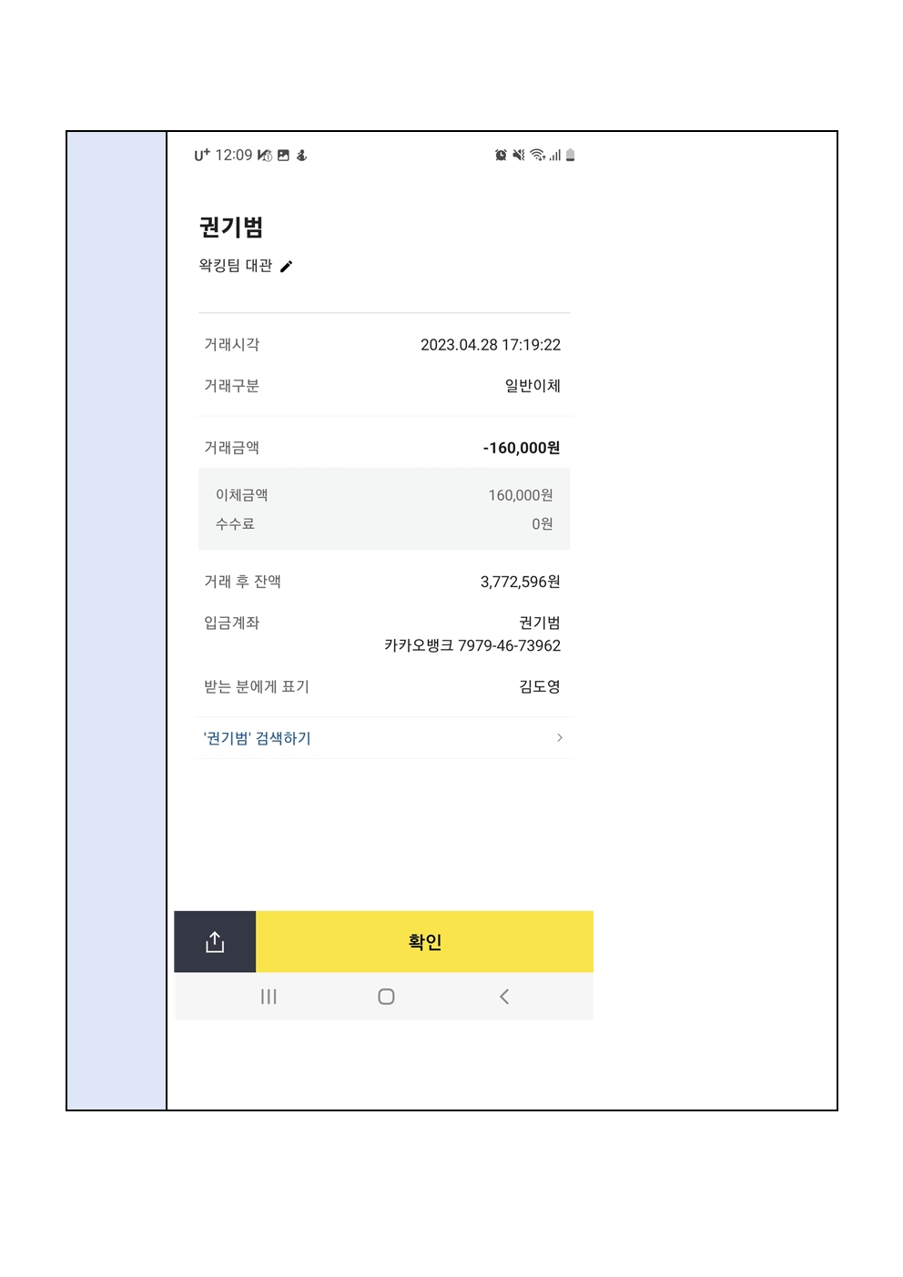The image size is (903, 1277).
Task: Tap the 받는 분에게 표기 김도영 row
Action: pyautogui.click(x=384, y=686)
